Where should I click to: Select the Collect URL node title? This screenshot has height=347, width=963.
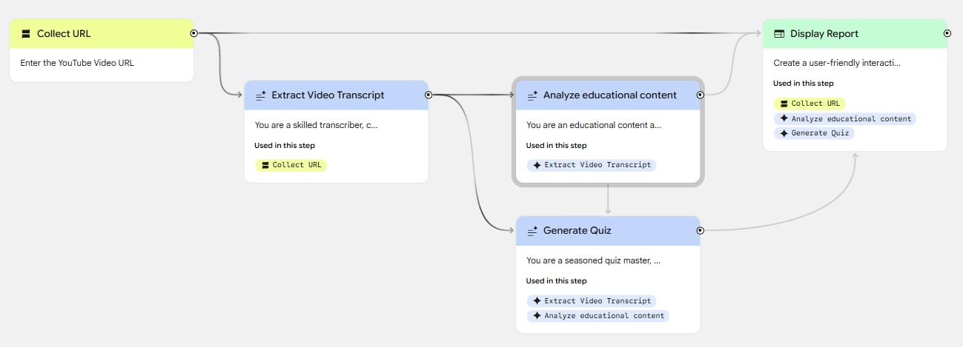click(x=64, y=34)
